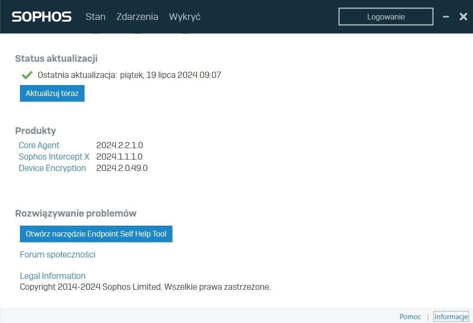473x323 pixels.
Task: Open the Device Encryption link
Action: (x=52, y=168)
